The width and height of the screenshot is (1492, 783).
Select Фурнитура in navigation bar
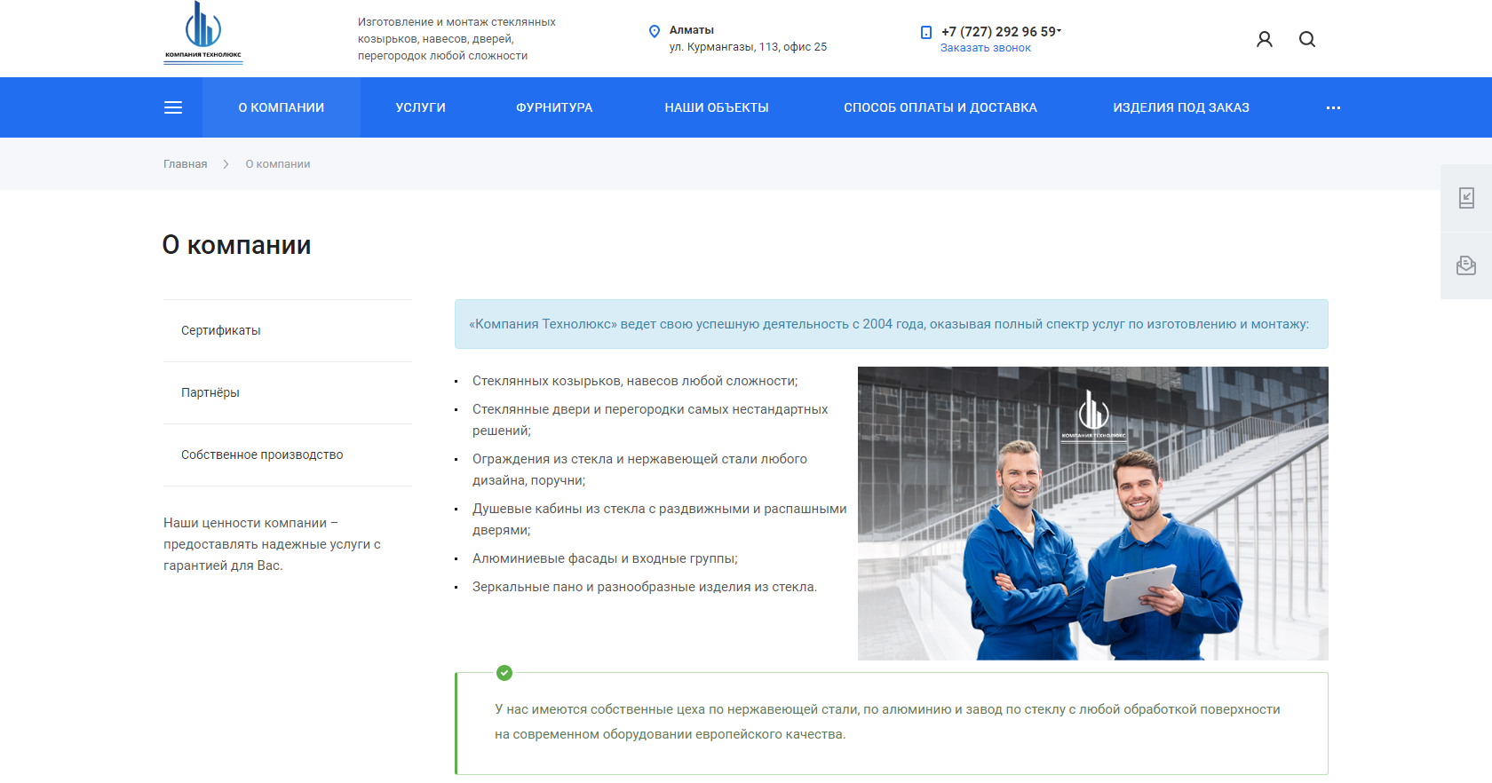click(x=554, y=107)
